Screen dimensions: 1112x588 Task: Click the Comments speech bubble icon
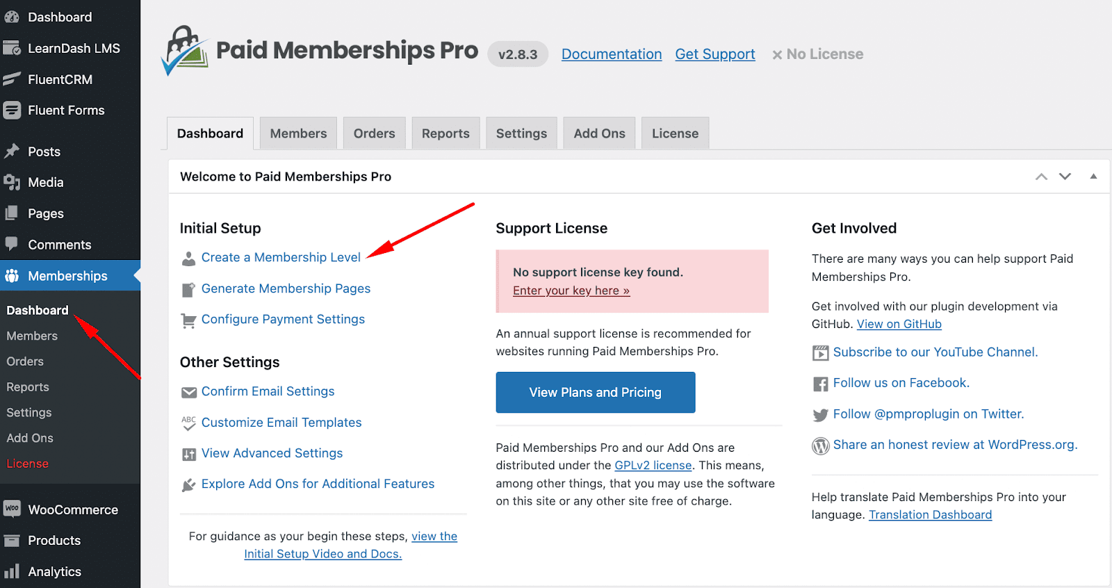pos(12,244)
